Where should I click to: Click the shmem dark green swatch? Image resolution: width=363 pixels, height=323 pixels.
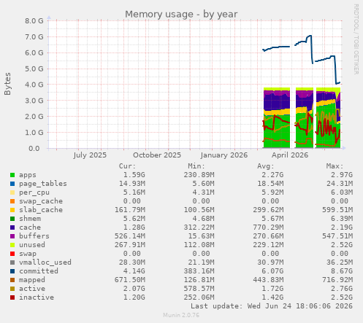pyautogui.click(x=12, y=219)
